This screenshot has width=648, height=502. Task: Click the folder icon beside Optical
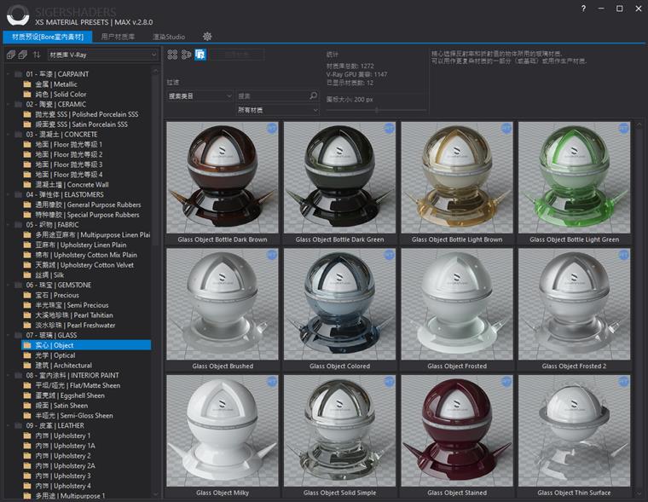(x=27, y=355)
